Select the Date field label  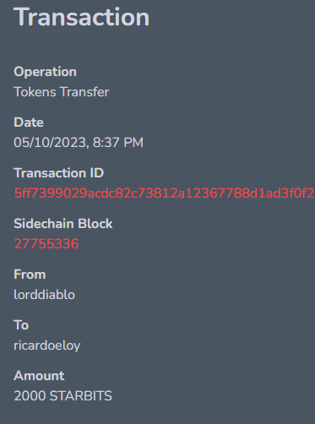[x=29, y=122]
